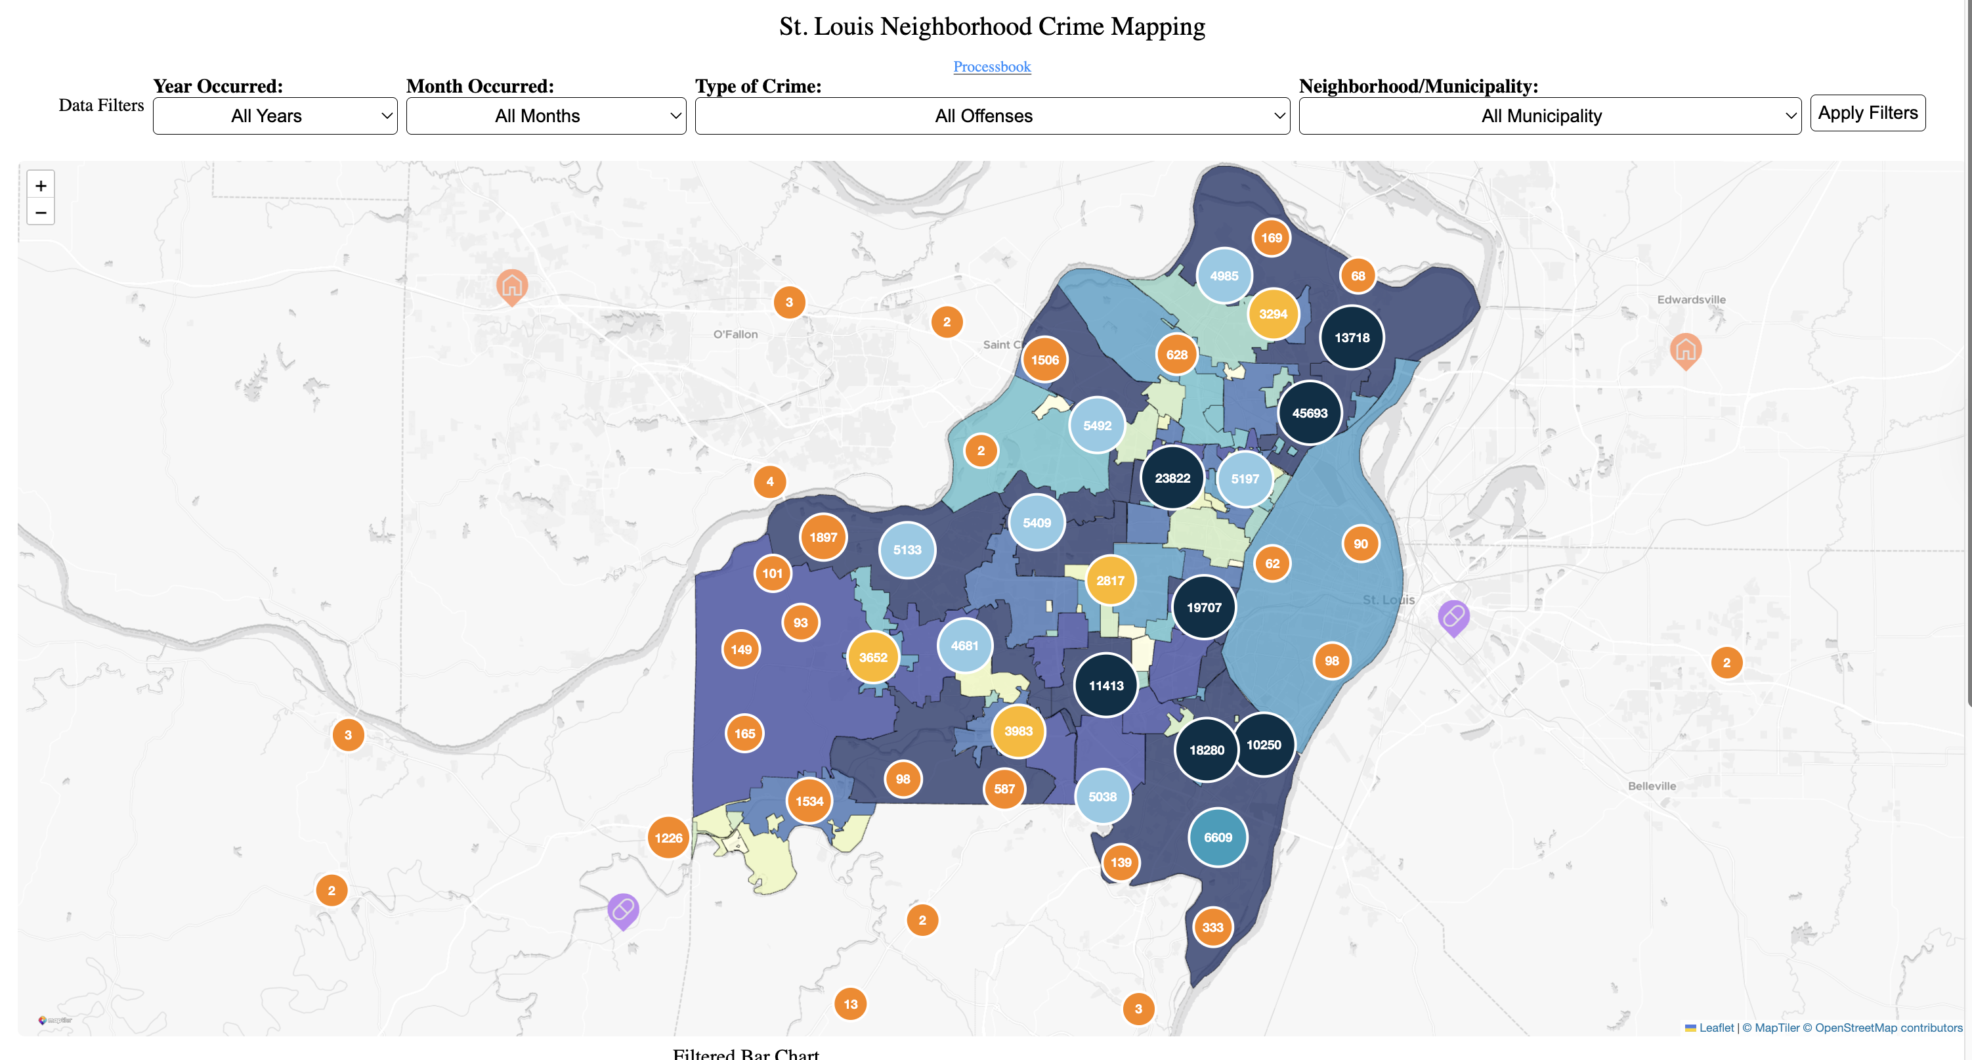This screenshot has width=1972, height=1060.
Task: Click the orange 1226 cluster marker
Action: pyautogui.click(x=668, y=838)
